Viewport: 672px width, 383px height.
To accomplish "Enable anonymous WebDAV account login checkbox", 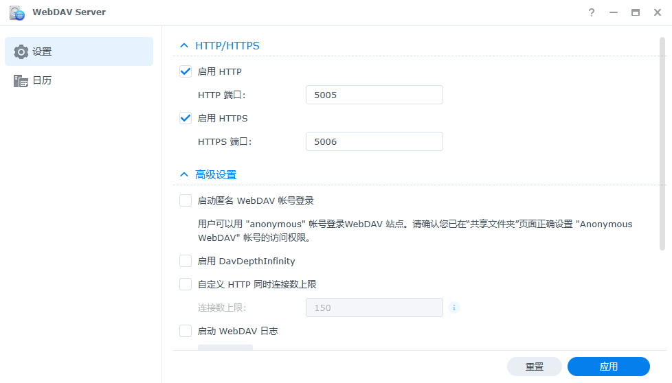I will pos(186,200).
